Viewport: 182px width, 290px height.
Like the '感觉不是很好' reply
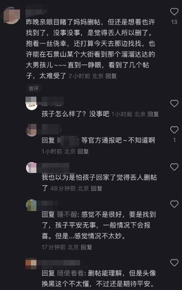point(174,204)
